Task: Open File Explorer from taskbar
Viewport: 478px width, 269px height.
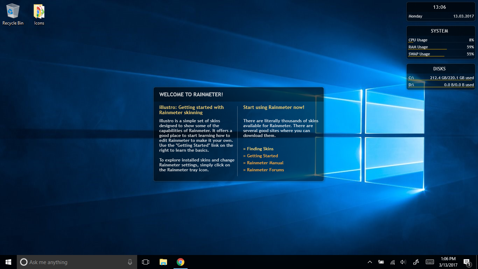Action: (163, 262)
